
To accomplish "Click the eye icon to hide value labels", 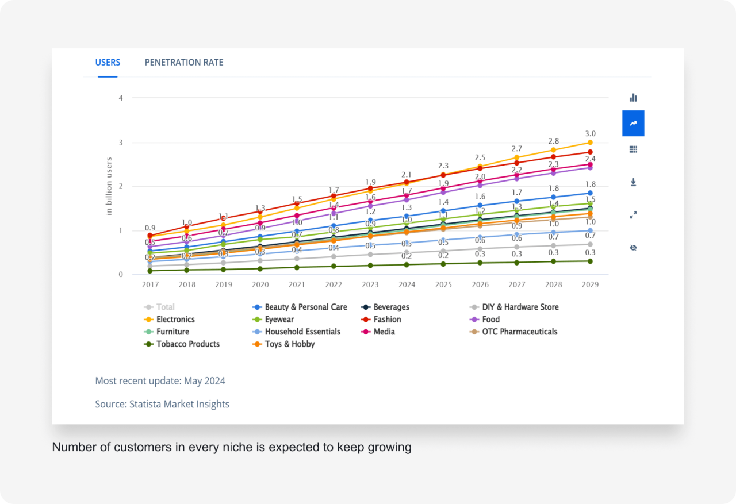I will pos(633,247).
